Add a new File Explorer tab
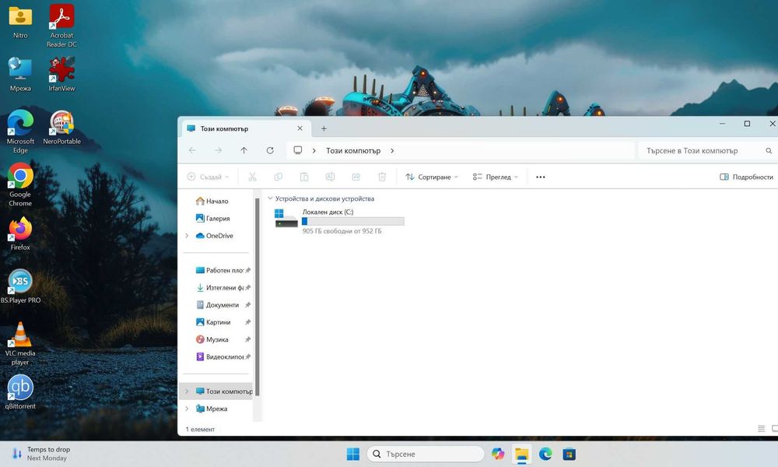The height and width of the screenshot is (467, 778). point(324,128)
